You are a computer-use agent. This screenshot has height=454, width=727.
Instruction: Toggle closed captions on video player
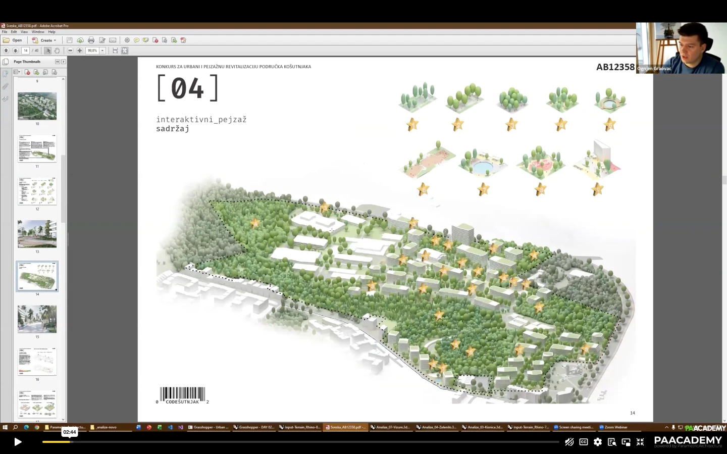(584, 442)
